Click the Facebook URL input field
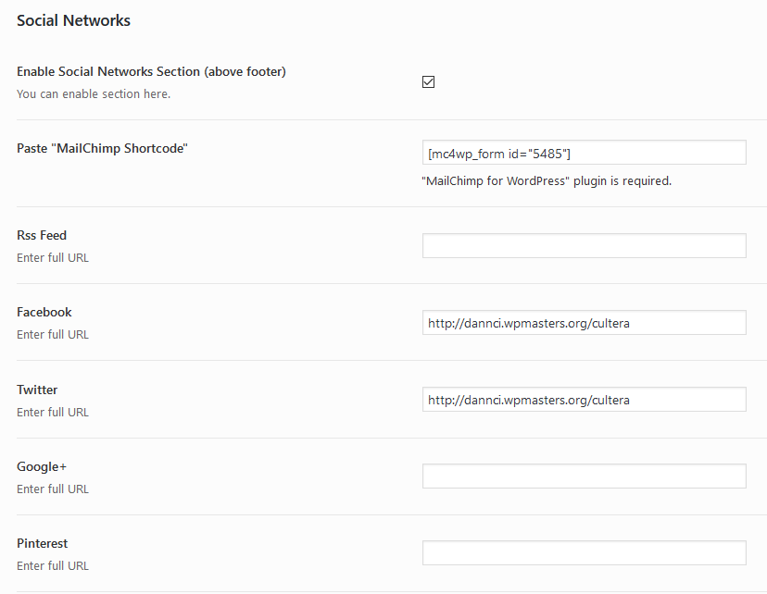This screenshot has width=767, height=594. [x=584, y=322]
